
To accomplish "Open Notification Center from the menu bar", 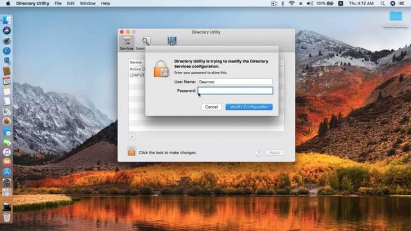I will (x=401, y=3).
